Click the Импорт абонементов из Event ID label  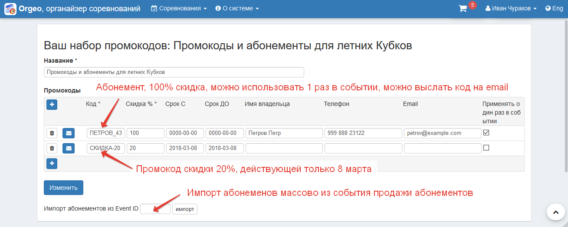pos(91,208)
